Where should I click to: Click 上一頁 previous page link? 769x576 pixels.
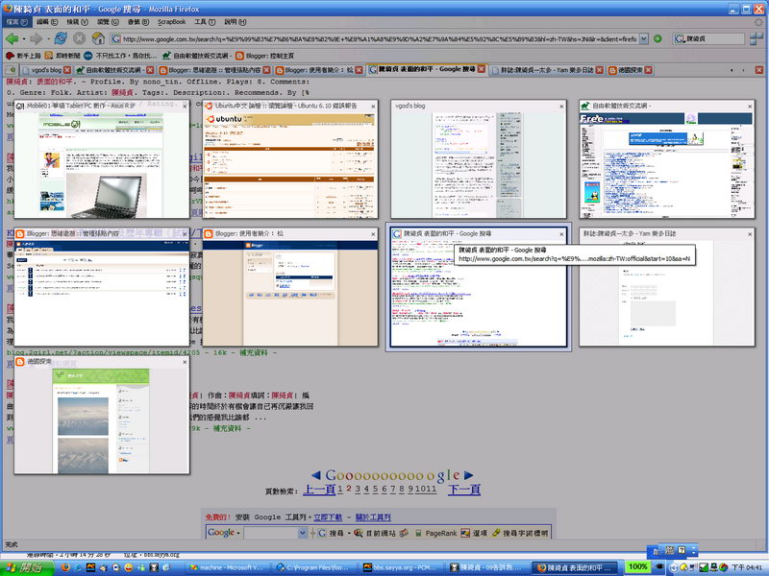[x=319, y=490]
